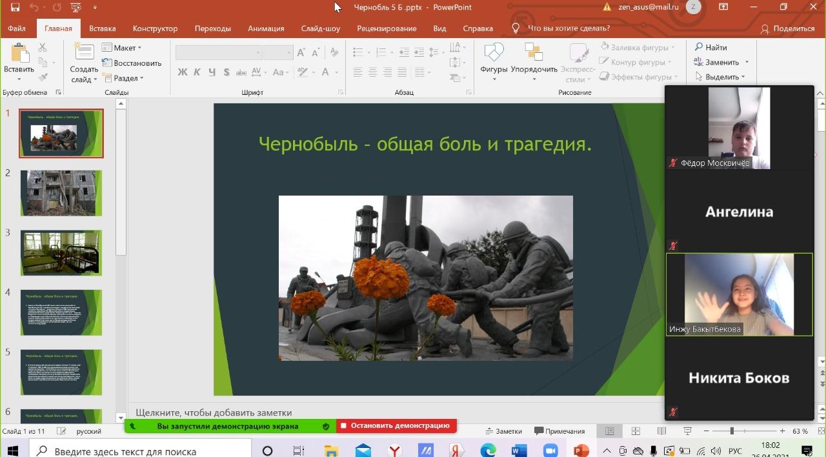This screenshot has height=457, width=826.
Task: Open the Quick Access Toolbar customize arrow
Action: coord(95,8)
